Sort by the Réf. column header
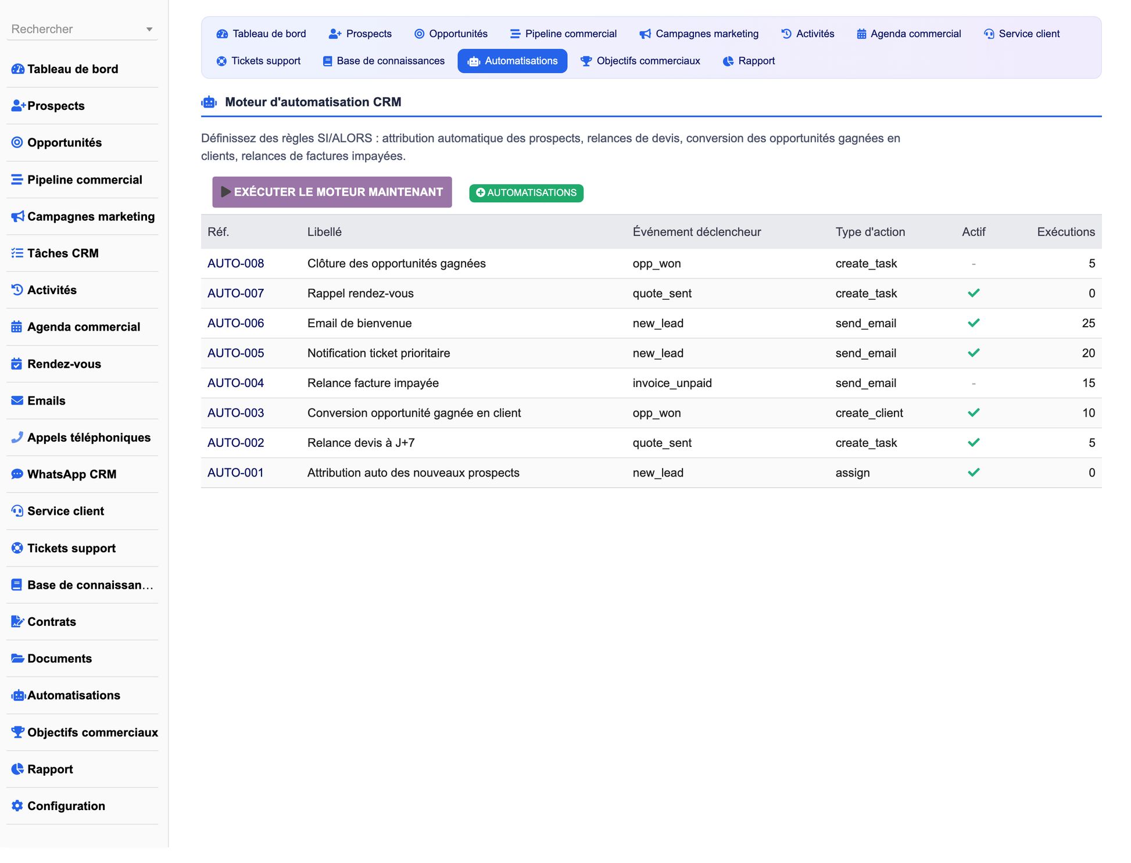 click(219, 232)
